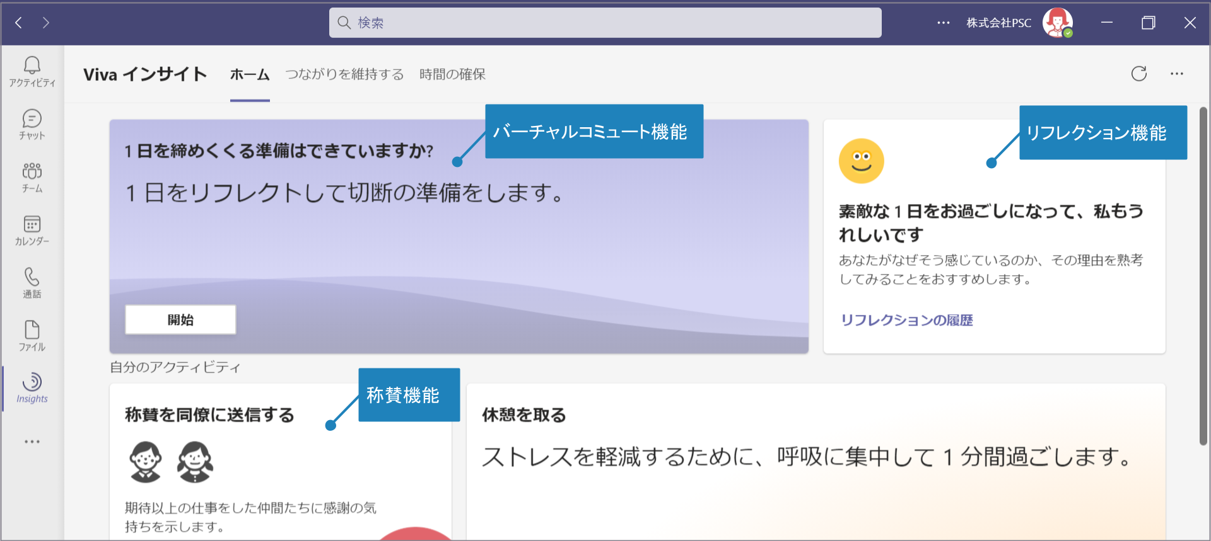Click the second colleague avatar with pigtails
The width and height of the screenshot is (1211, 541).
pyautogui.click(x=195, y=462)
